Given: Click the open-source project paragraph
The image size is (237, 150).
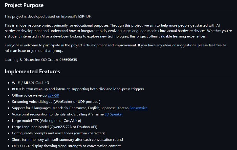Looking at the screenshot, I should point(118,31).
